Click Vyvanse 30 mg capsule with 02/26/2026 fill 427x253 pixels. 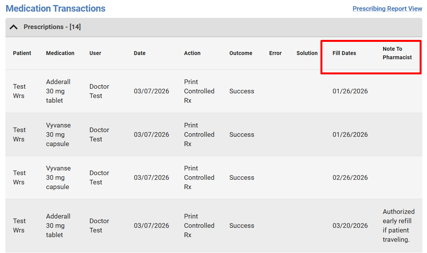coord(58,177)
